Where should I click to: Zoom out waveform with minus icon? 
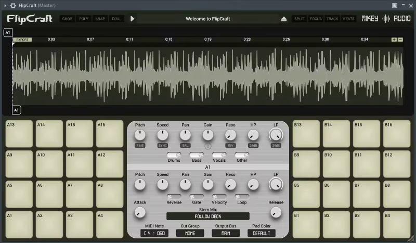(x=400, y=40)
